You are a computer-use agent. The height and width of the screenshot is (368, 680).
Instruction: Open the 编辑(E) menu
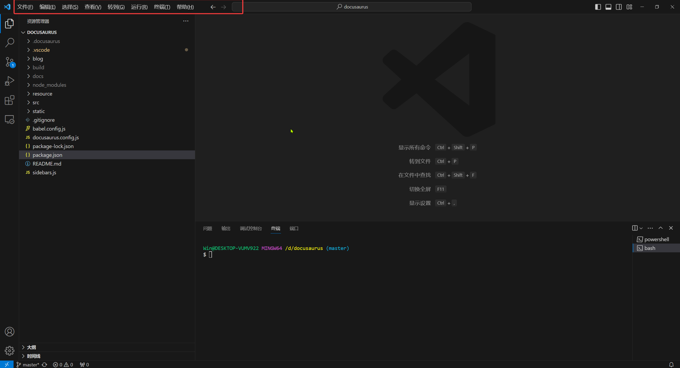[x=48, y=7]
